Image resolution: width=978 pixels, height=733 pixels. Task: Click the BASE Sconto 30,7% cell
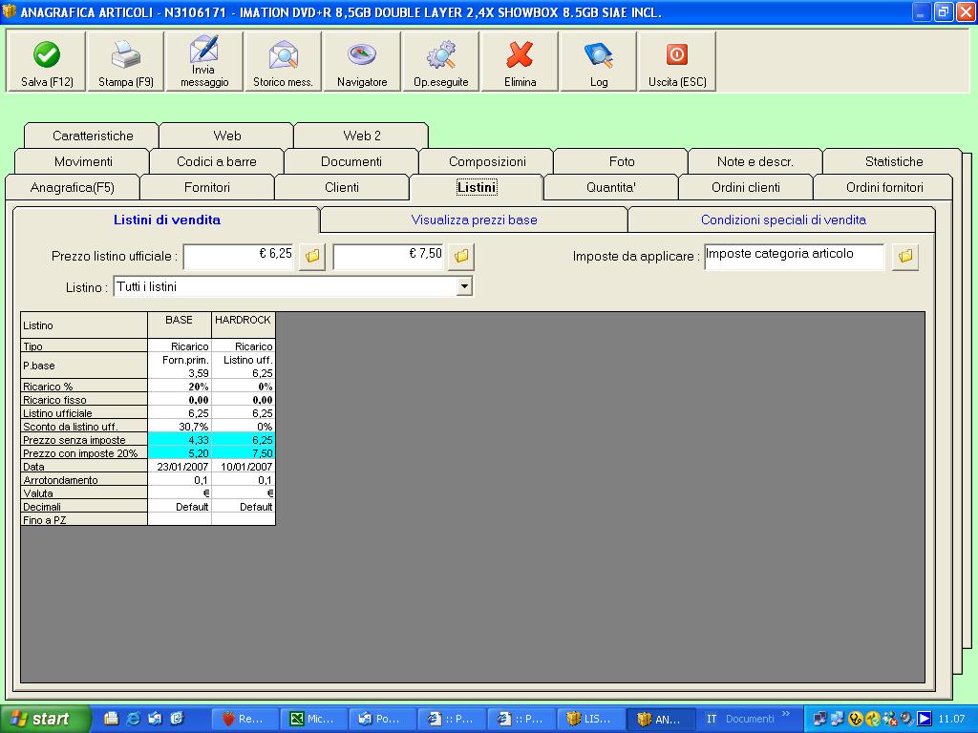point(179,427)
